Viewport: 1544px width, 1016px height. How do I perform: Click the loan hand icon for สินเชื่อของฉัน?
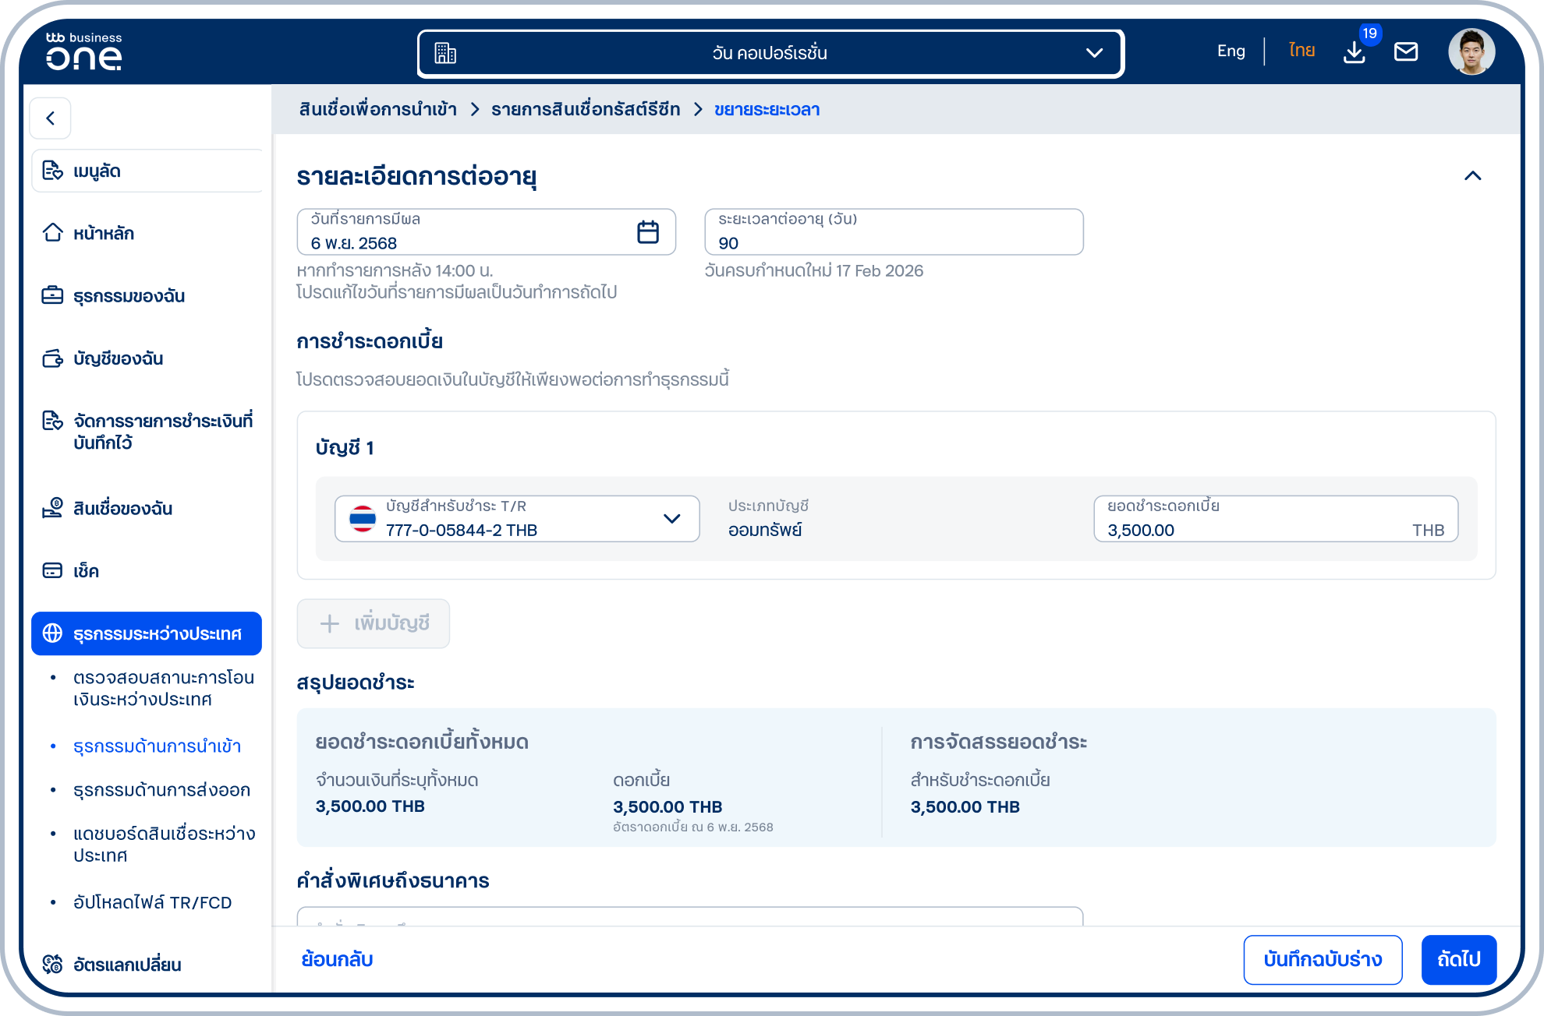pos(52,508)
